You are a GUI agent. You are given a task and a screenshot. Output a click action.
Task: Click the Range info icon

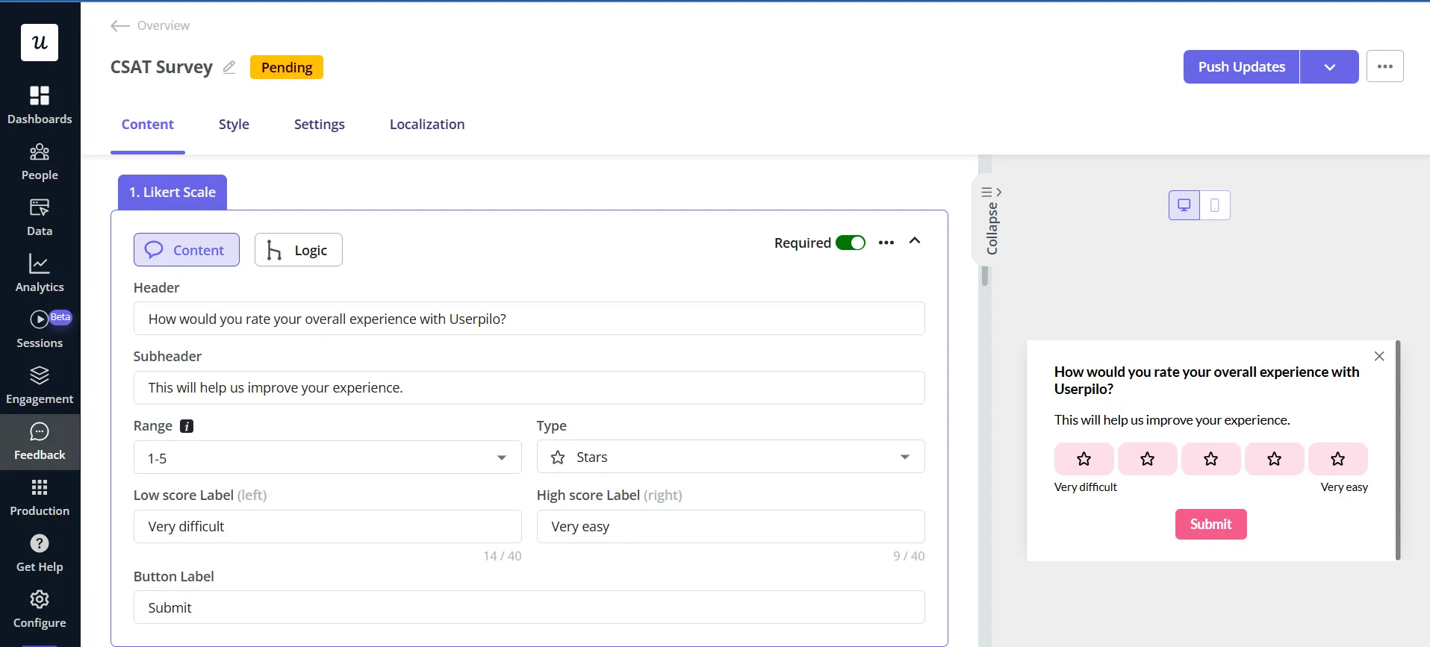(187, 426)
